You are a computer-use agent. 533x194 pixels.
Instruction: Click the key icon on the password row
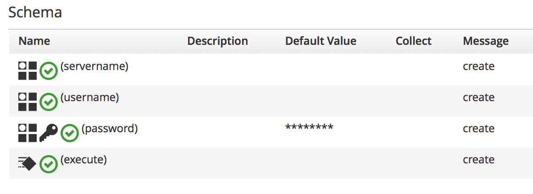point(49,133)
